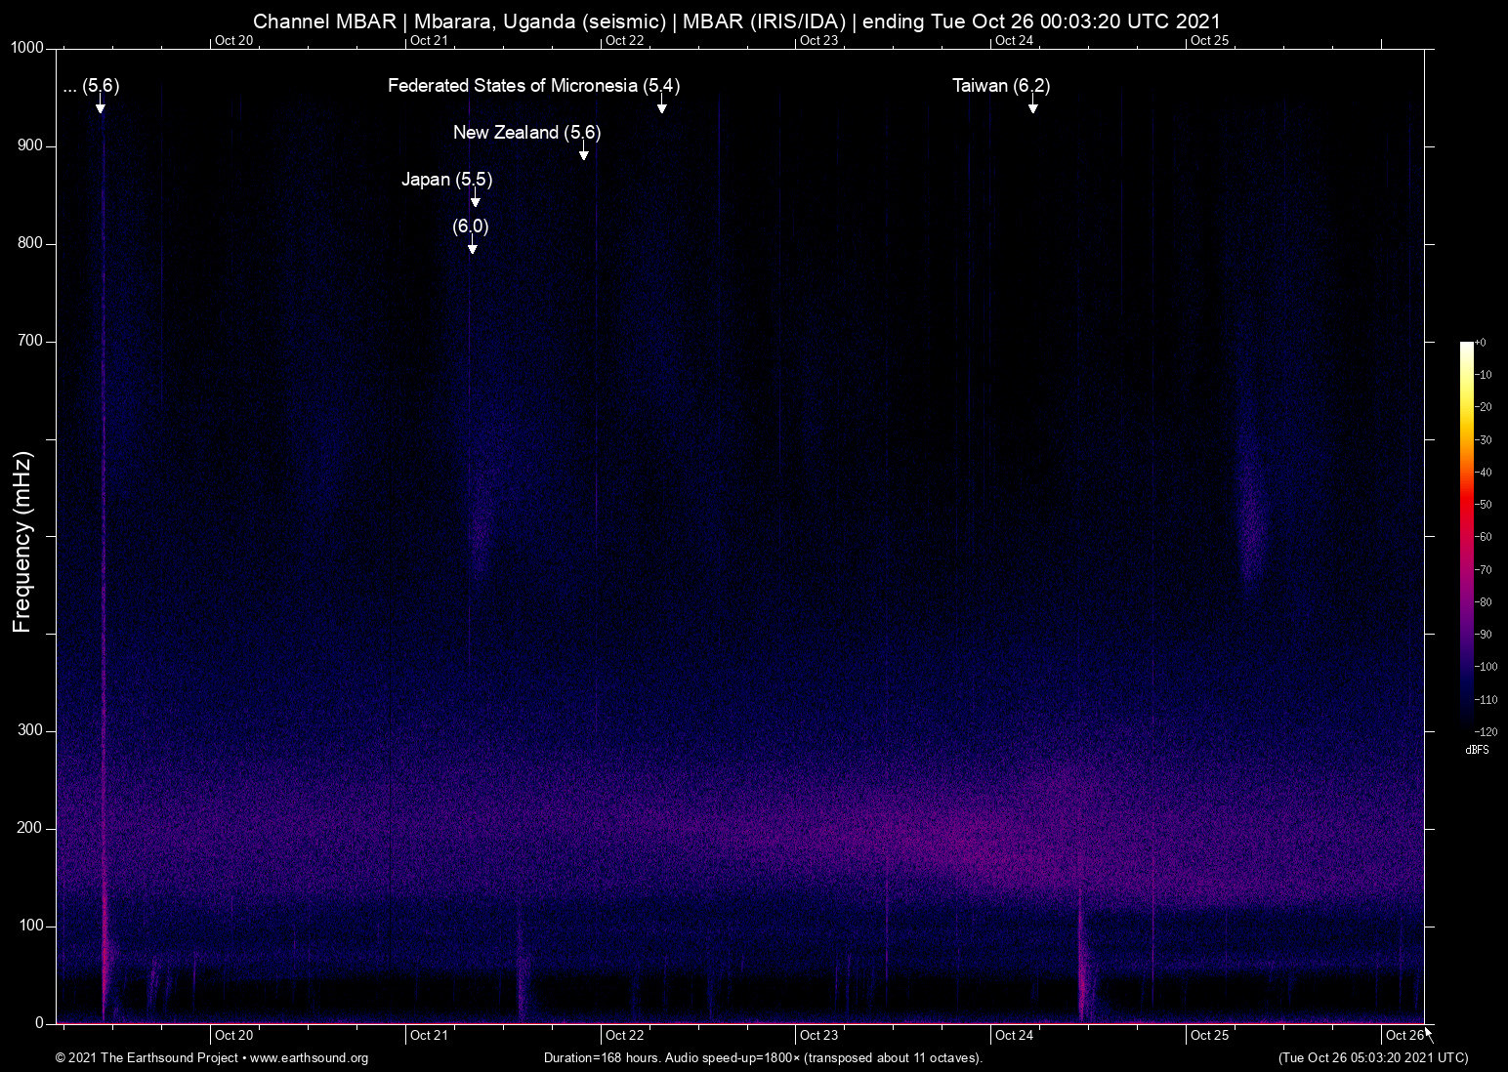
Task: Click the dBFS color scale bar
Action: [1466, 535]
